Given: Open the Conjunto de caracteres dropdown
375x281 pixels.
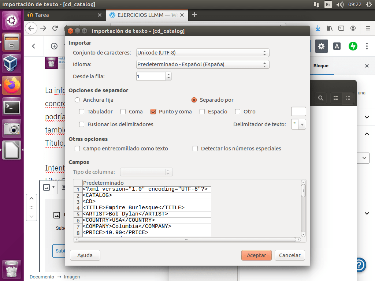Looking at the screenshot, I should click(203, 53).
